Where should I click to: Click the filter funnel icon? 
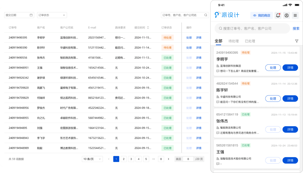[297, 41]
